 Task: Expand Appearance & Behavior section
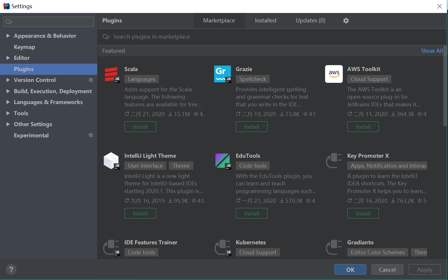(8, 36)
